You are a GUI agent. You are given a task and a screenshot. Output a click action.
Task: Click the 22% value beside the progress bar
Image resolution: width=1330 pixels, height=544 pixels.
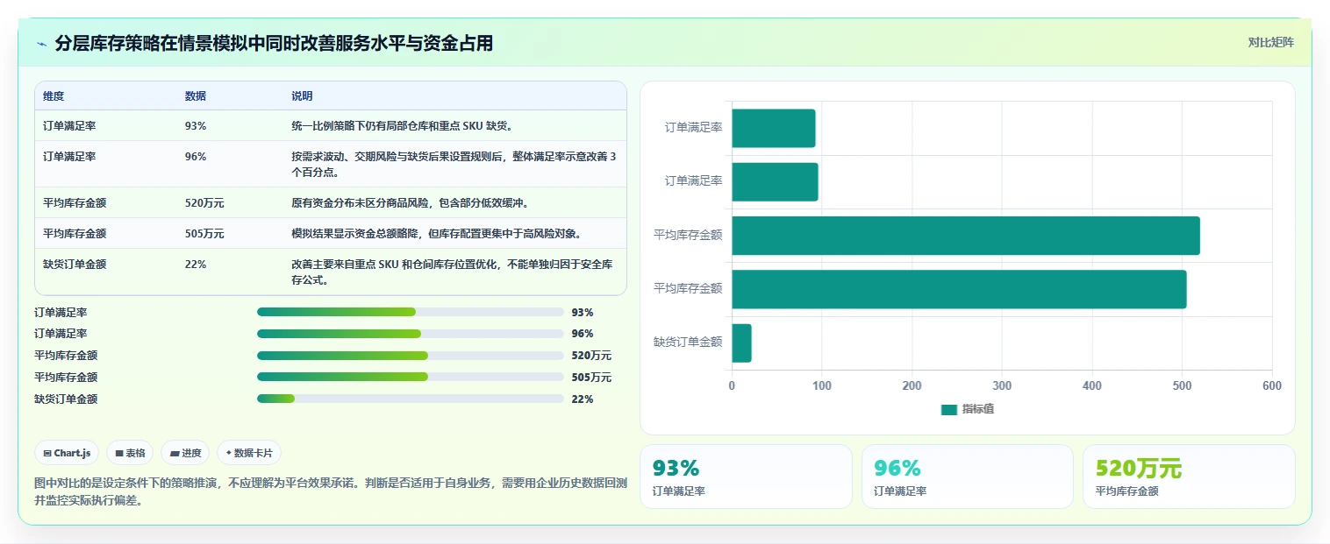tap(583, 399)
